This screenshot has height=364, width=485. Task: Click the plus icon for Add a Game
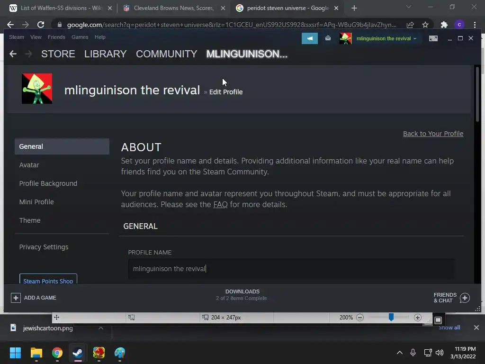coord(16,298)
